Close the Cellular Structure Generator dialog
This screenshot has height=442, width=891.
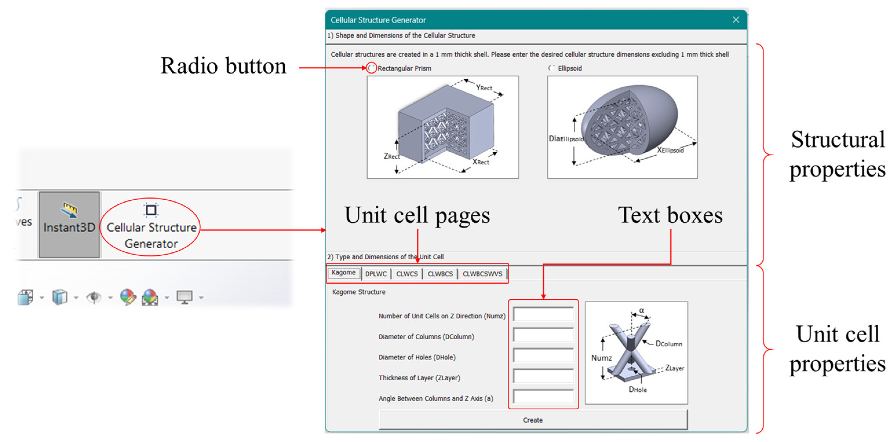[736, 20]
